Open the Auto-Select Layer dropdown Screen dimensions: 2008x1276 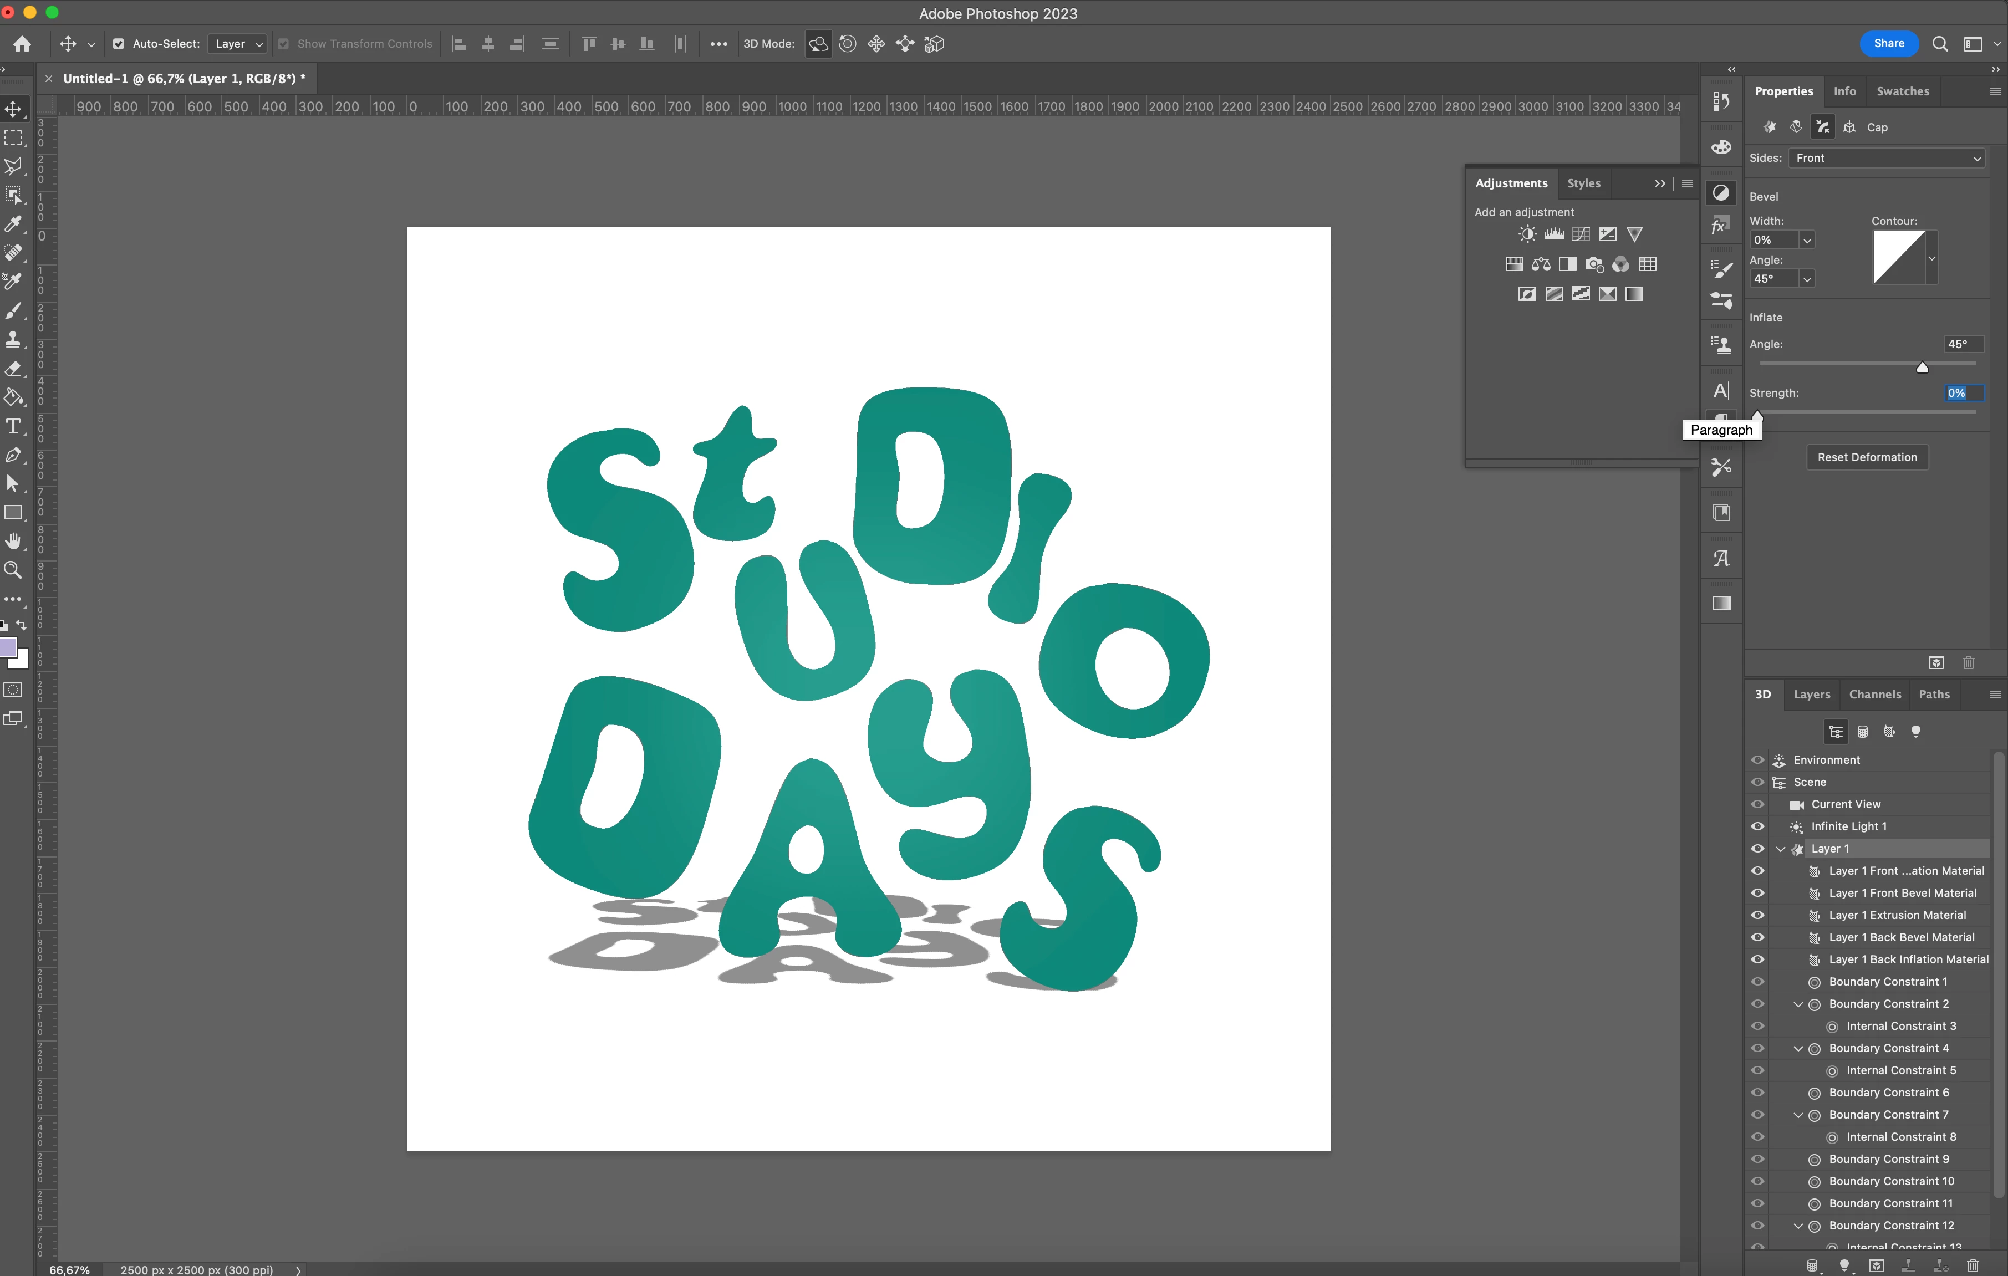[x=237, y=44]
